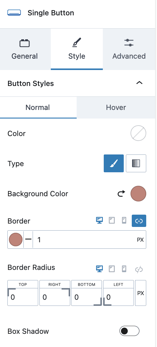
Task: Select the gradient background type
Action: click(136, 163)
